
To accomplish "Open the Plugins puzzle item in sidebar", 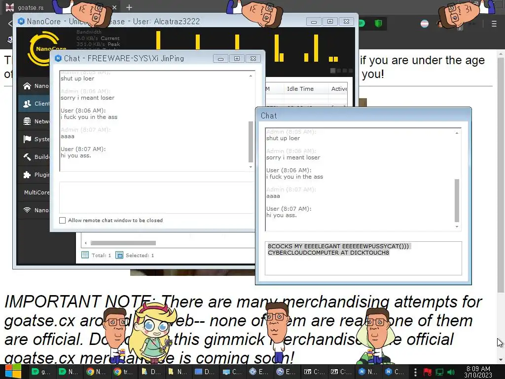I will tap(34, 174).
